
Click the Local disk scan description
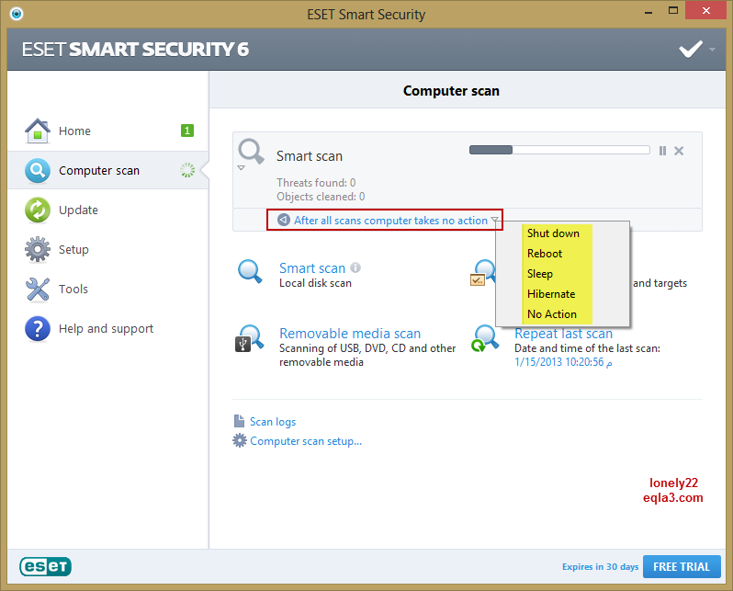315,283
